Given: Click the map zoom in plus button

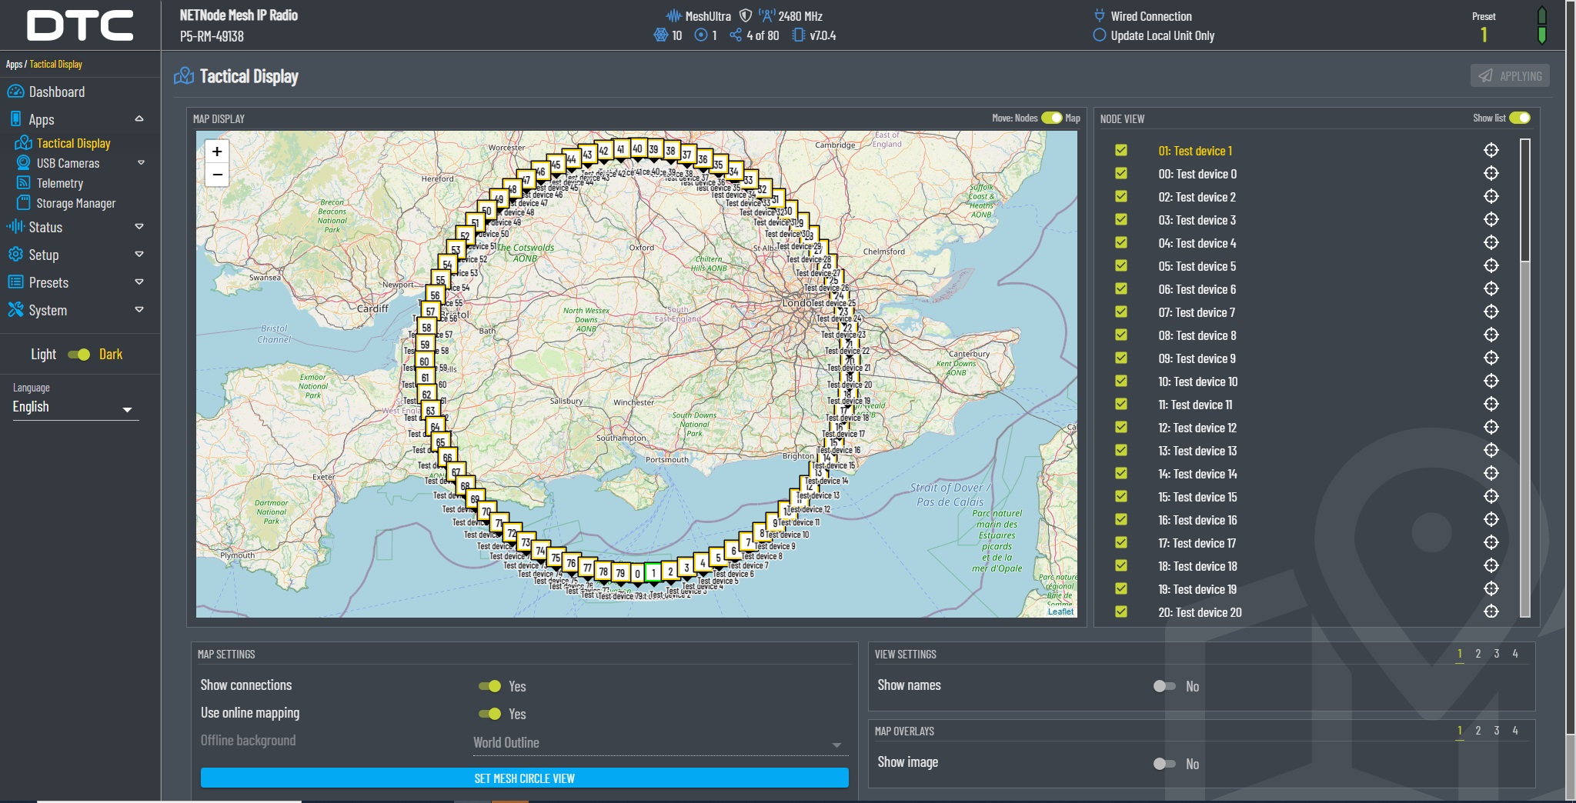Looking at the screenshot, I should tap(217, 152).
